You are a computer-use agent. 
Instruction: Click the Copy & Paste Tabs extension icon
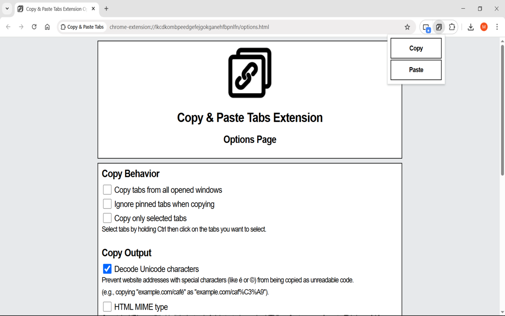[439, 27]
